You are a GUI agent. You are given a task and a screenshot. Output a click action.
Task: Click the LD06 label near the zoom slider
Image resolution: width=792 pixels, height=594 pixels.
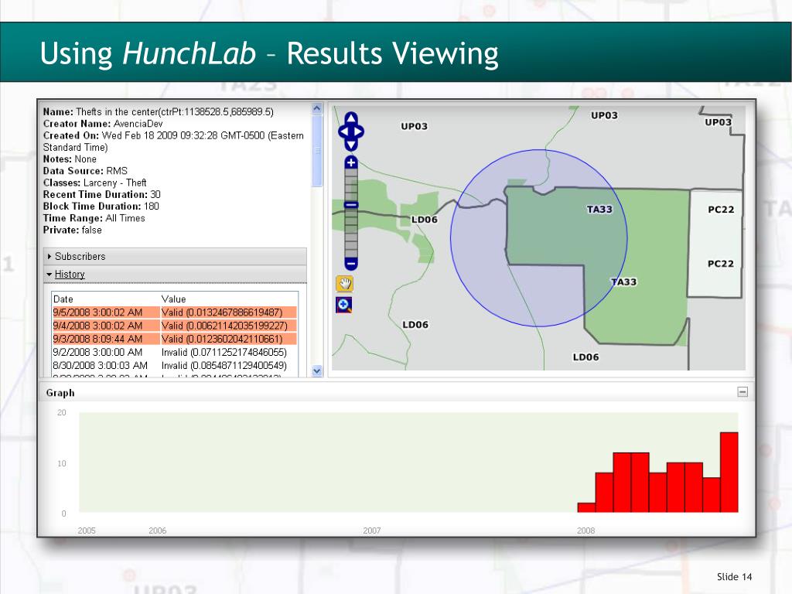pos(425,219)
